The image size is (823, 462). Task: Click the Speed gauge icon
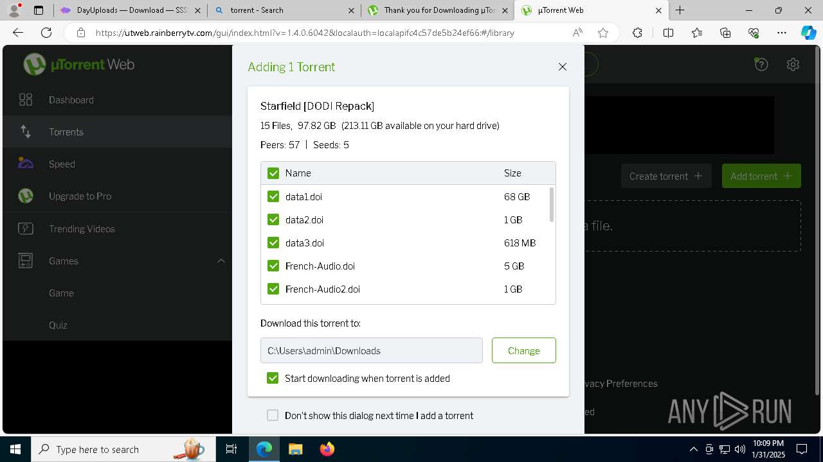pos(26,163)
